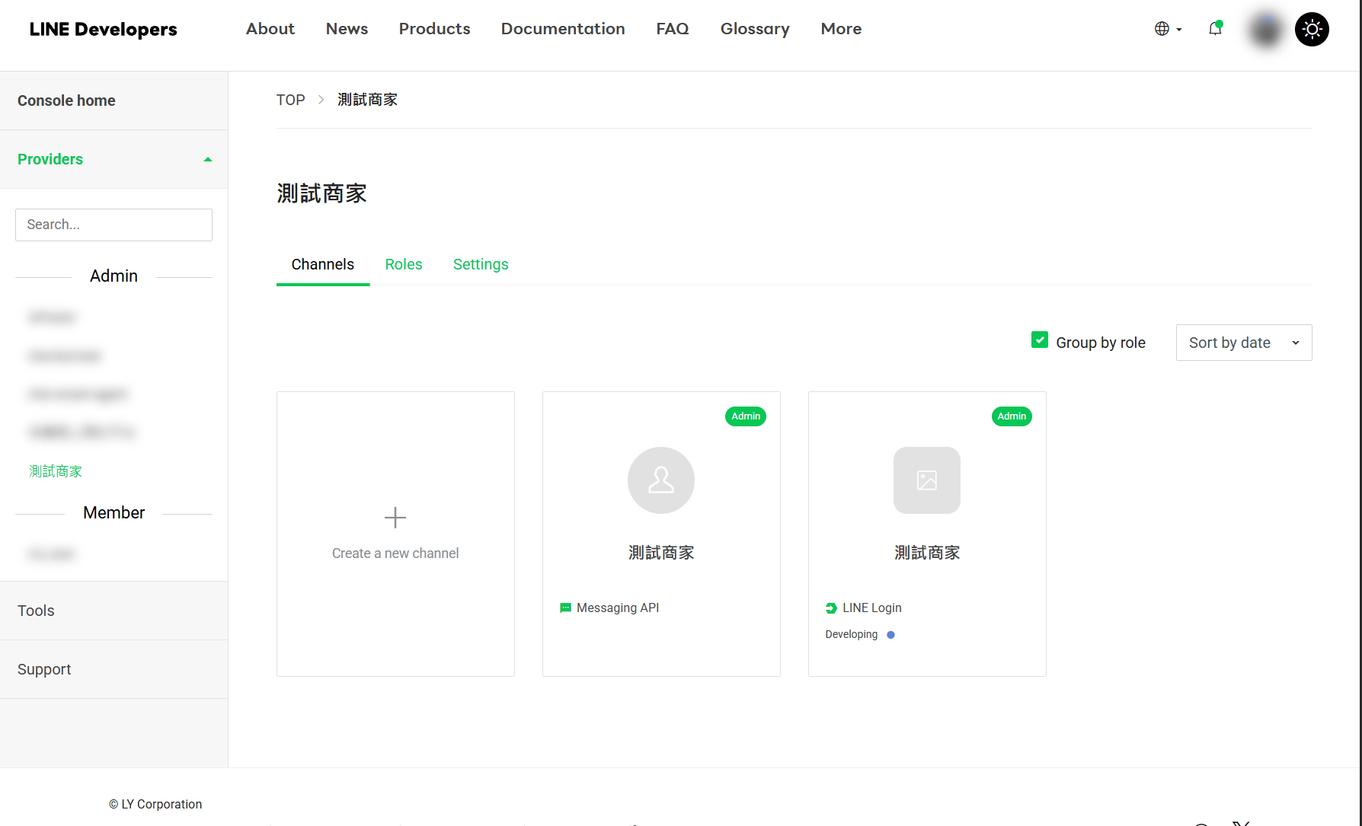Open Console home in sidebar
Viewport: 1362px width, 826px height.
point(114,100)
